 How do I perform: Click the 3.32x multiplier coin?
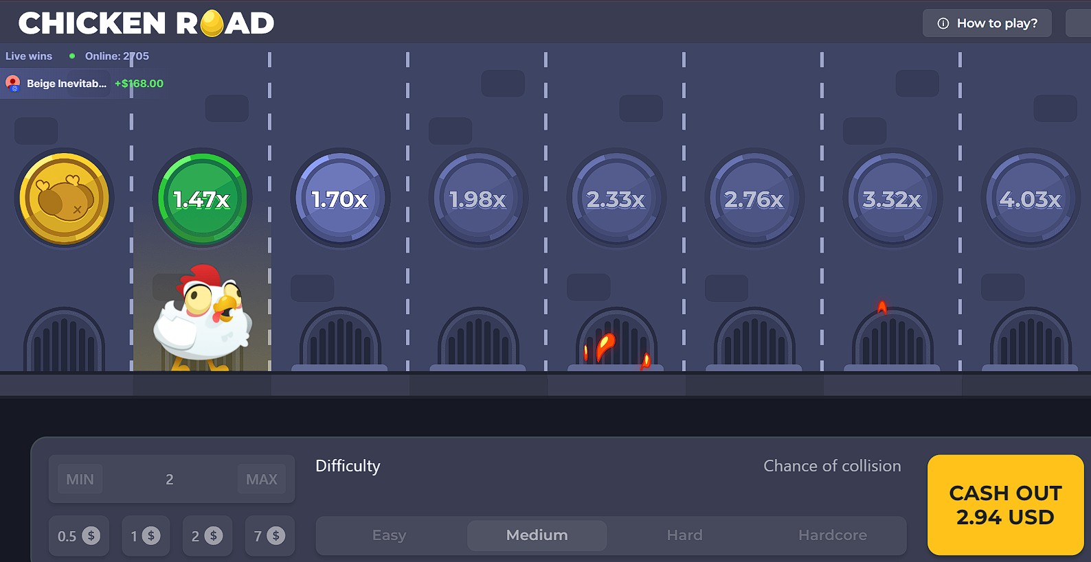tap(892, 198)
